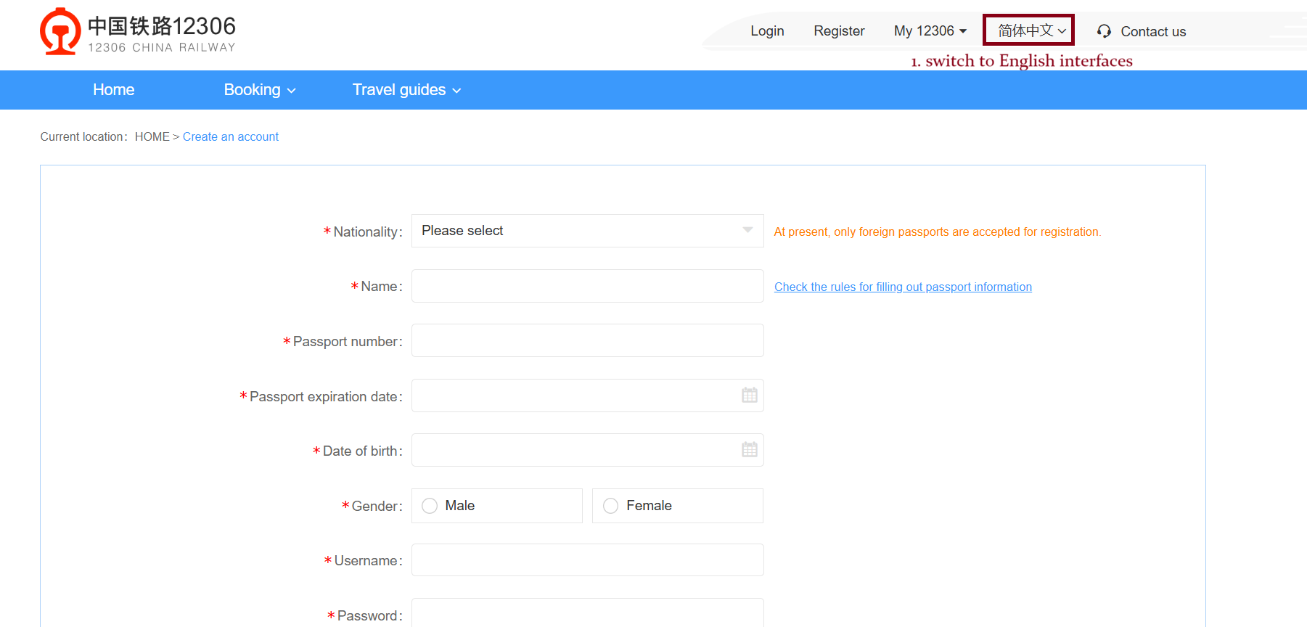Expand the My 12306 dropdown menu

click(930, 31)
